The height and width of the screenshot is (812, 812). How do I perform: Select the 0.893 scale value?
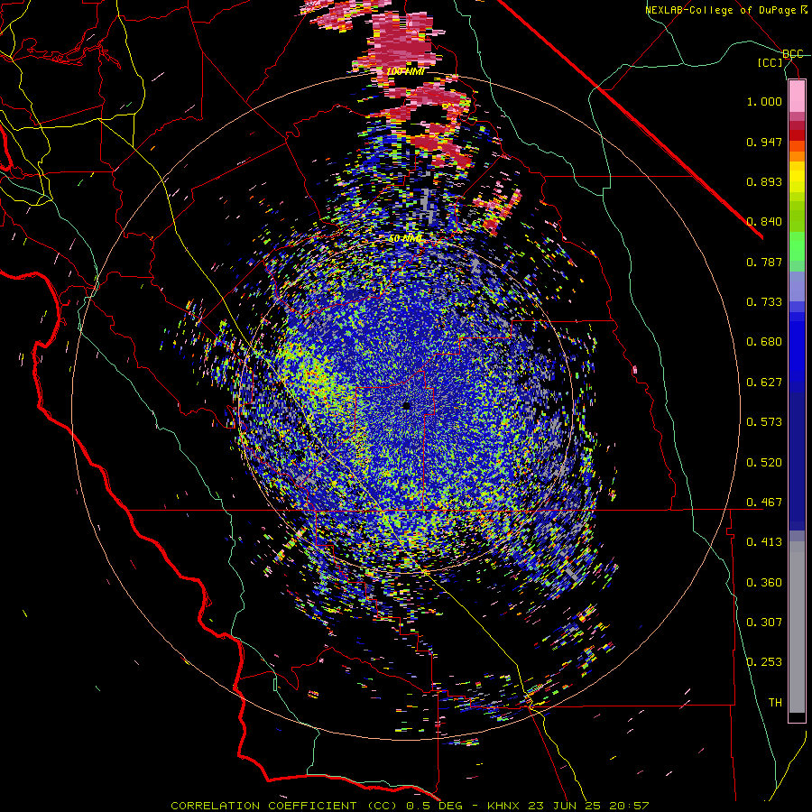(764, 181)
